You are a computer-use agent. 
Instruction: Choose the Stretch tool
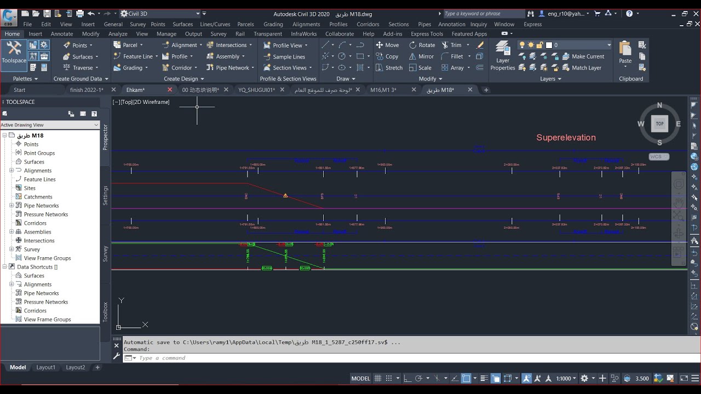[389, 68]
